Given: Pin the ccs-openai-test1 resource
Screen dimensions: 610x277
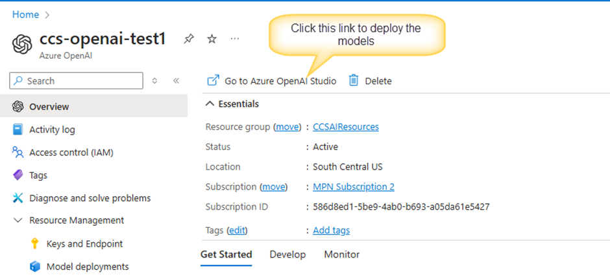Looking at the screenshot, I should click(189, 39).
